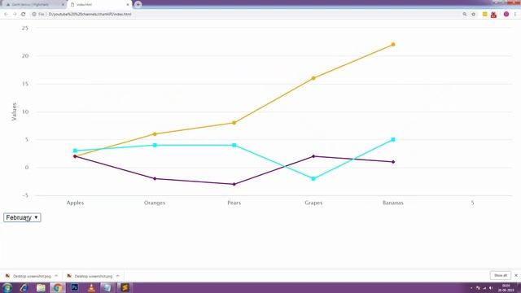521x293 pixels.
Task: Click purple diamond marker at Pears
Action: pyautogui.click(x=234, y=184)
